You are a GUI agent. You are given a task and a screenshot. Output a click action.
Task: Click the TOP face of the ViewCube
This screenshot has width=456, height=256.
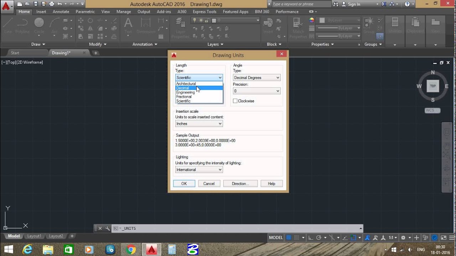point(433,86)
